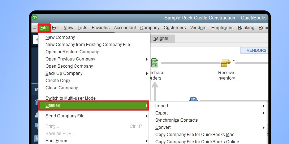Click the QuickBooks logo icon in title bar
The height and width of the screenshot is (144, 289).
[35, 17]
